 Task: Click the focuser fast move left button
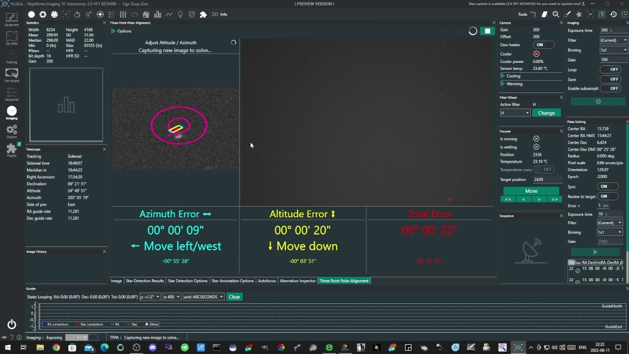(x=508, y=199)
